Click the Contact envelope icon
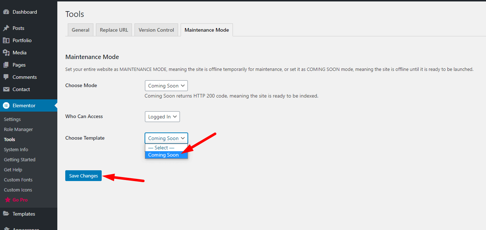Viewport: 486px width, 230px height. tap(6, 89)
